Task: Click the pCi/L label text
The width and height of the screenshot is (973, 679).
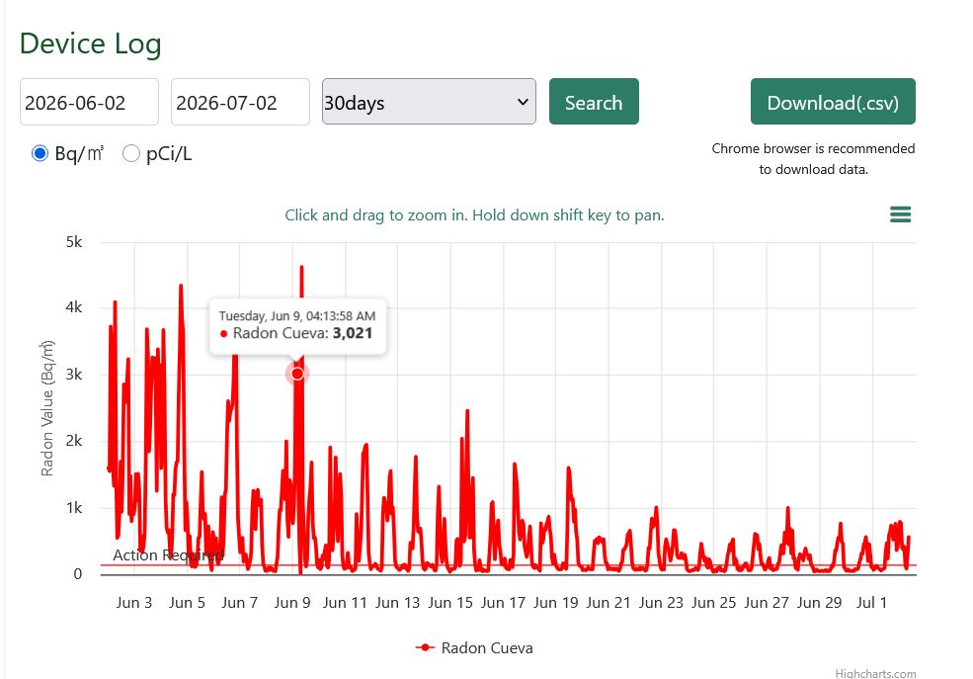Action: point(169,154)
